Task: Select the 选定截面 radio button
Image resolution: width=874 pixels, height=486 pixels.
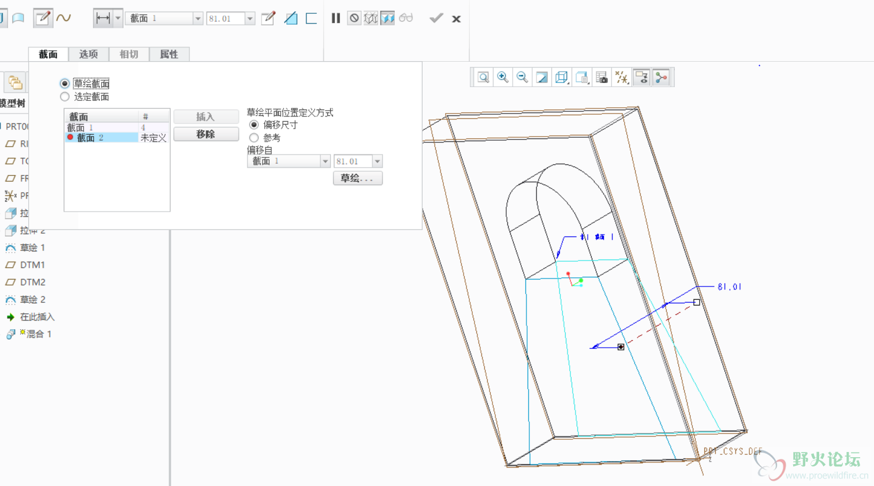Action: point(65,97)
